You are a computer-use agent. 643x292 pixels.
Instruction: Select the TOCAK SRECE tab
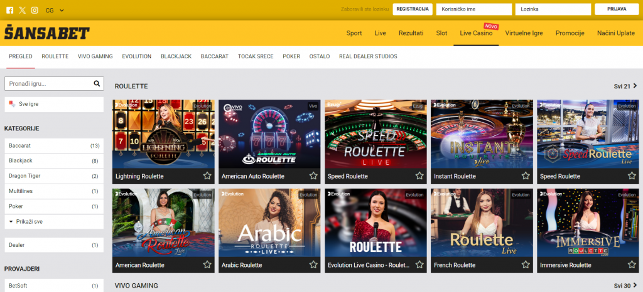tap(256, 56)
